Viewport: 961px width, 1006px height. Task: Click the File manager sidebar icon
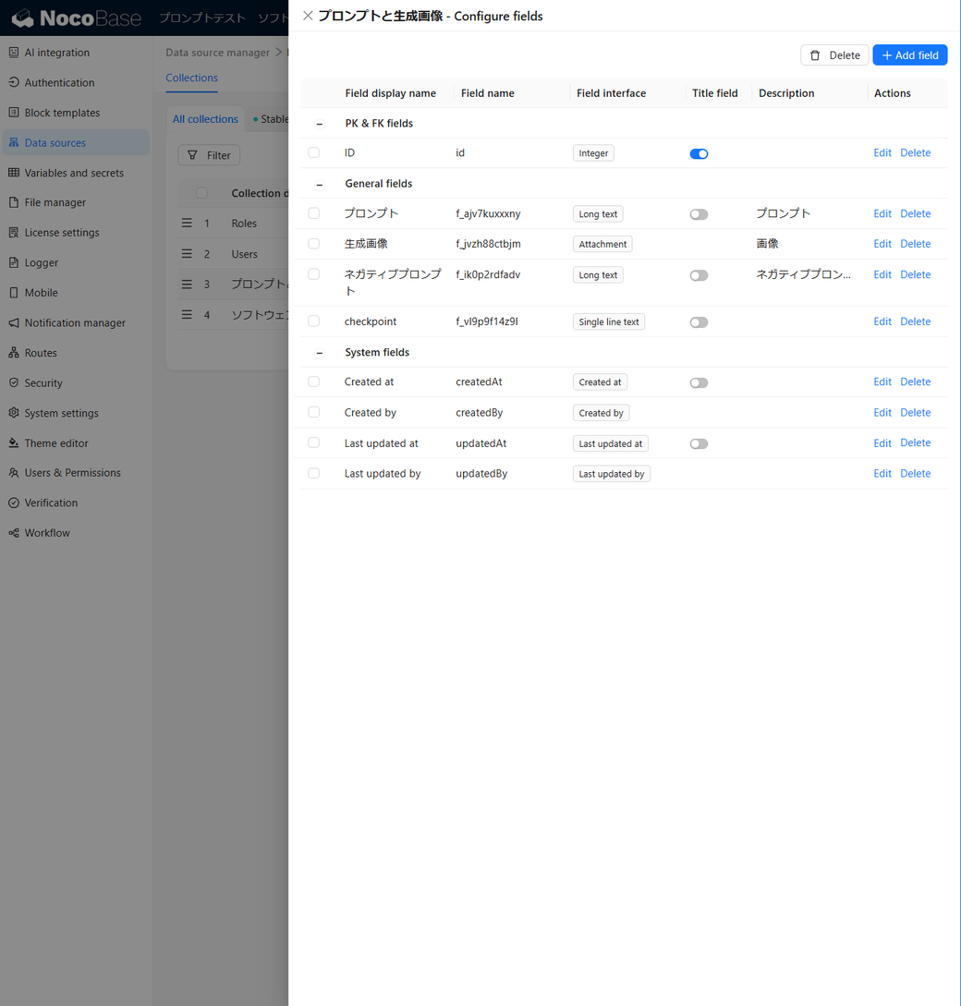tap(14, 202)
